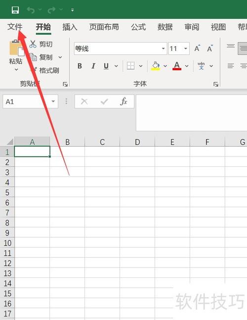
Task: Open the fill color dropdown arrow
Action: (x=165, y=66)
